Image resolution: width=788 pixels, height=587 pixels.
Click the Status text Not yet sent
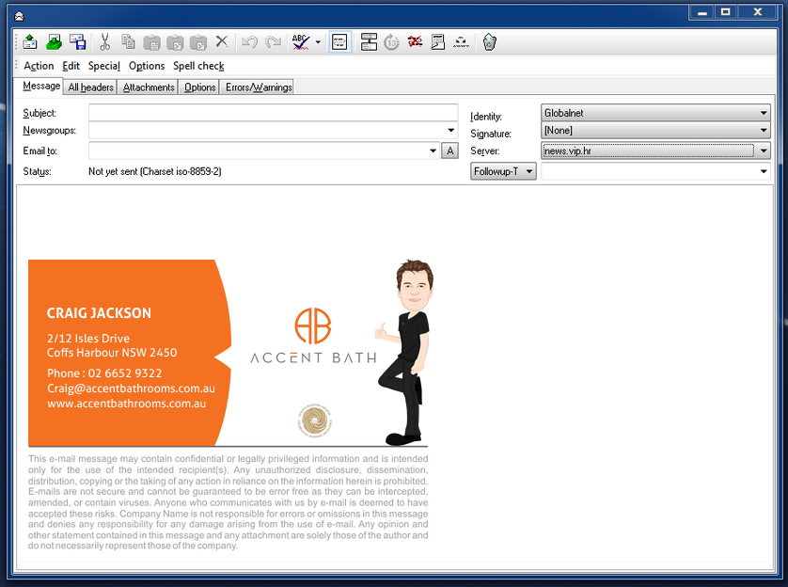coord(155,171)
